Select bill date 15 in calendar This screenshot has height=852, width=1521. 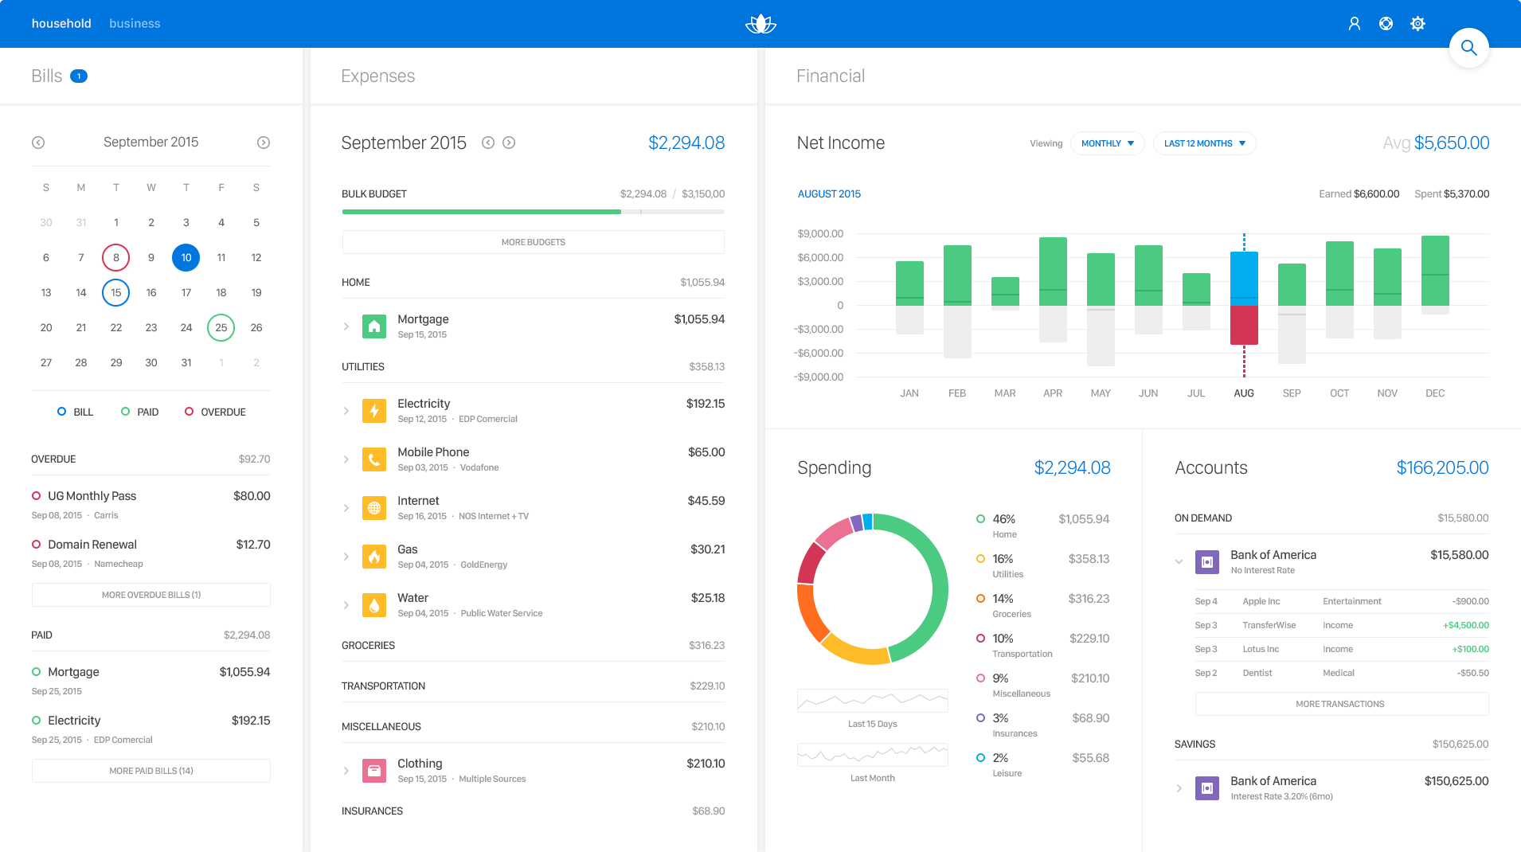coord(116,292)
